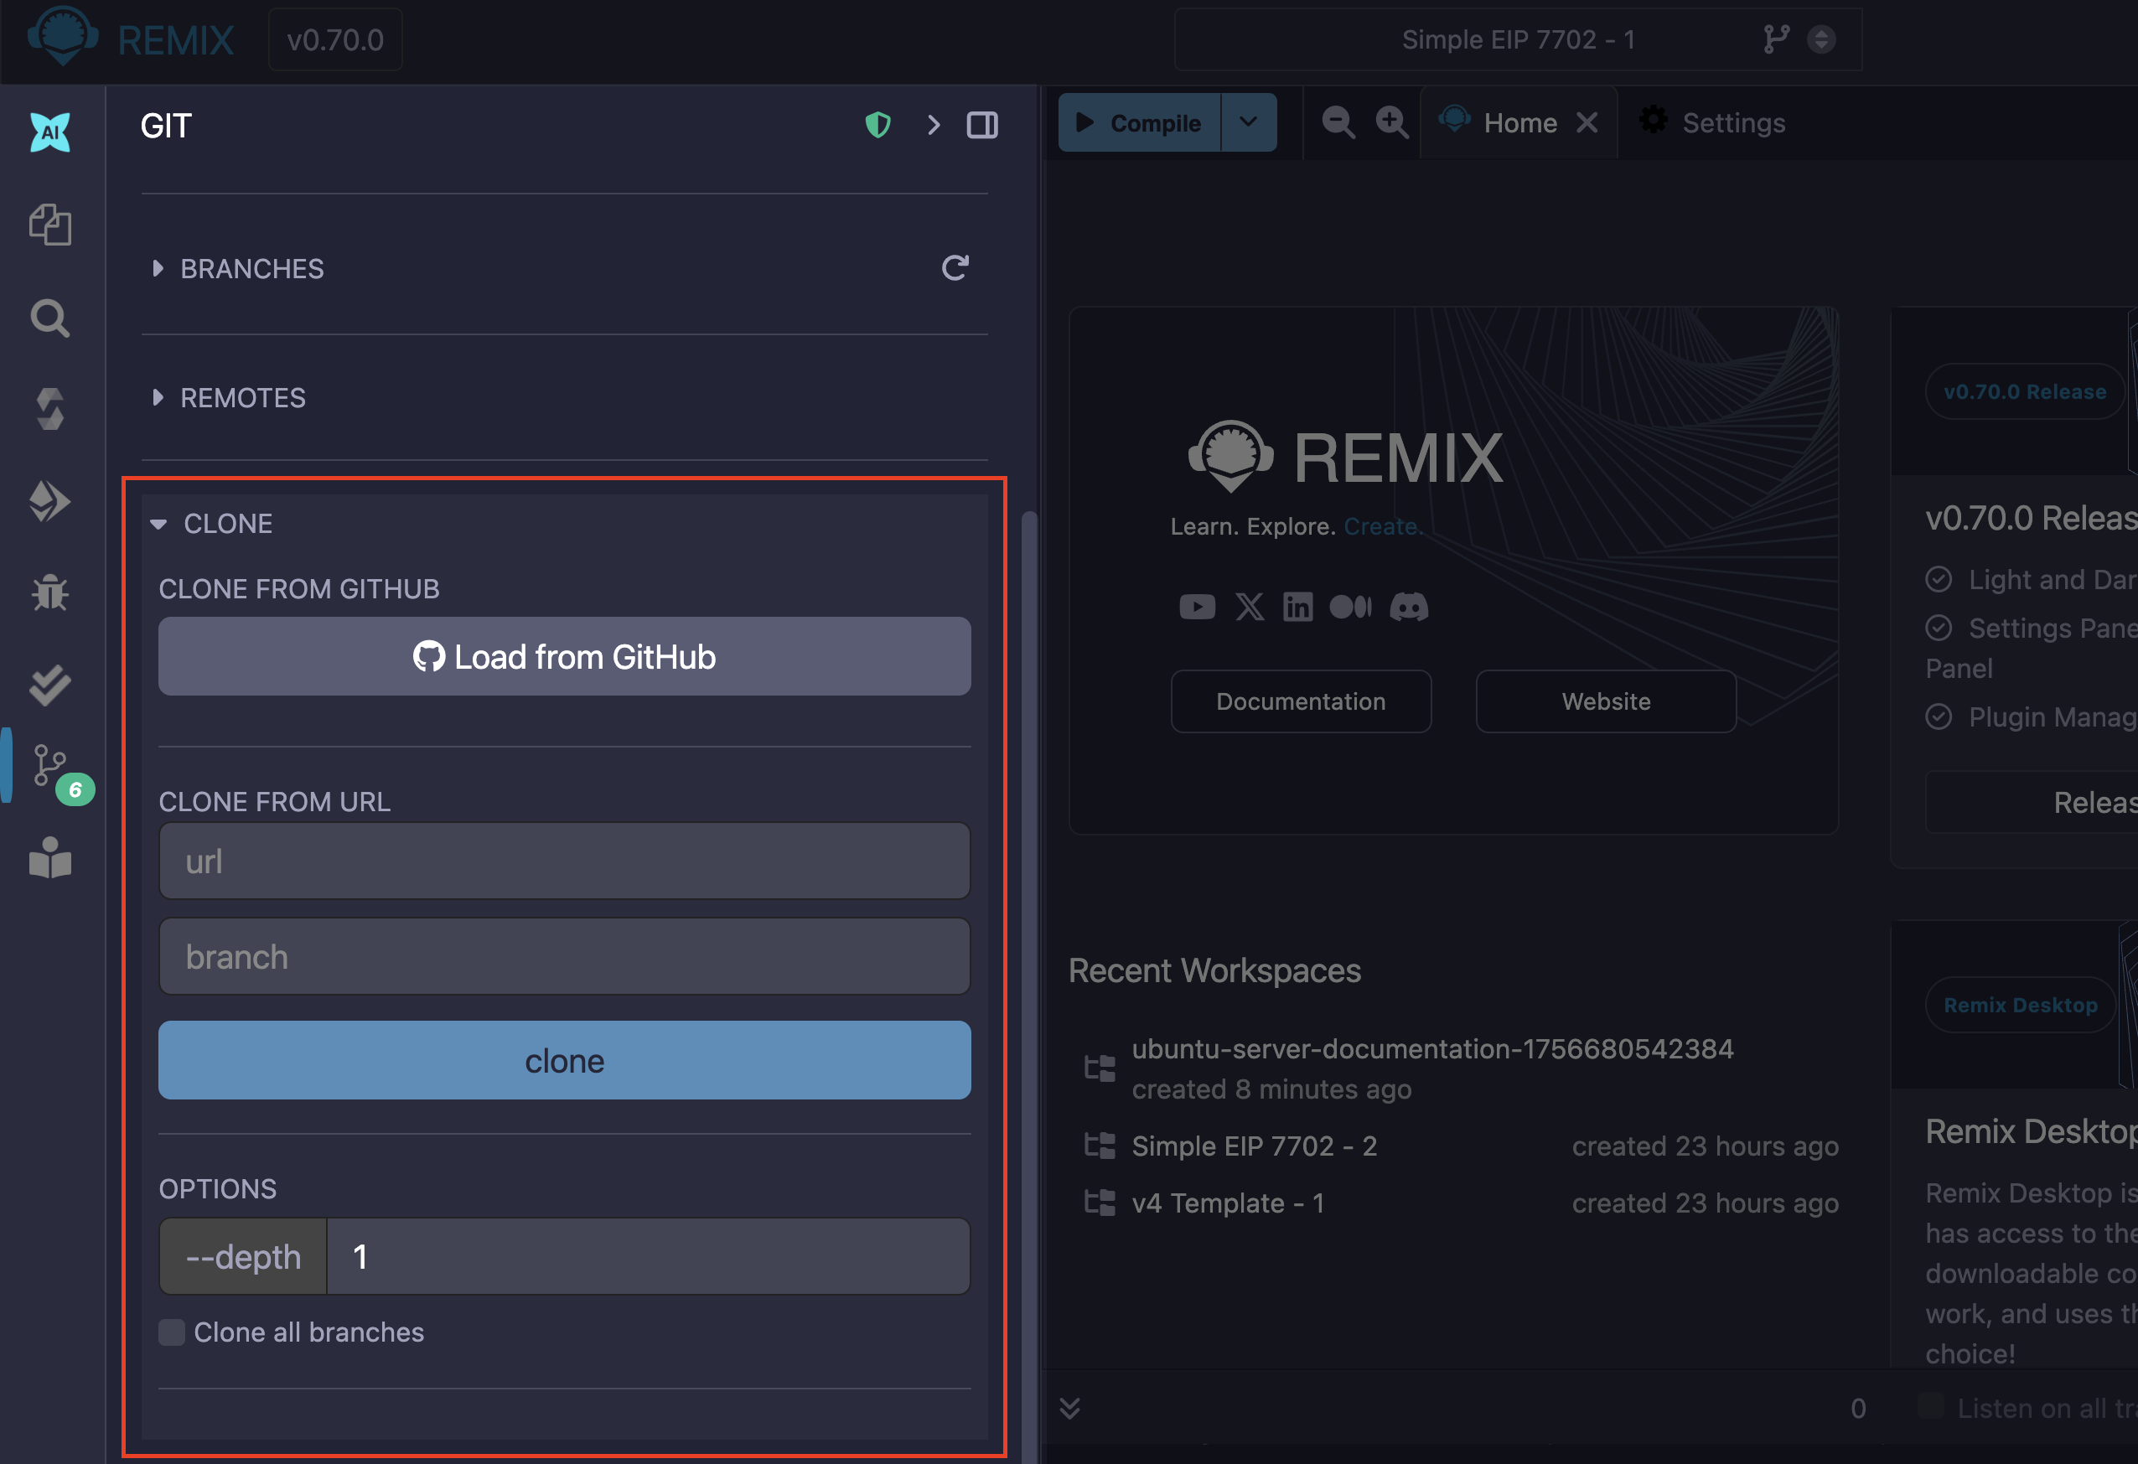Open Remix Medium icon
The height and width of the screenshot is (1464, 2138).
pos(1350,607)
